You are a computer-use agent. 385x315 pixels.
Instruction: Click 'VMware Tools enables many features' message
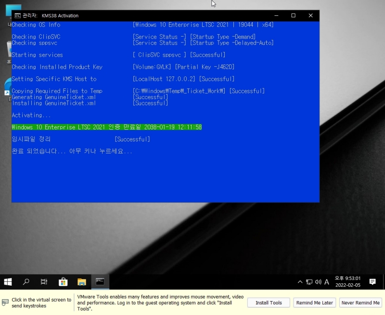click(160, 302)
